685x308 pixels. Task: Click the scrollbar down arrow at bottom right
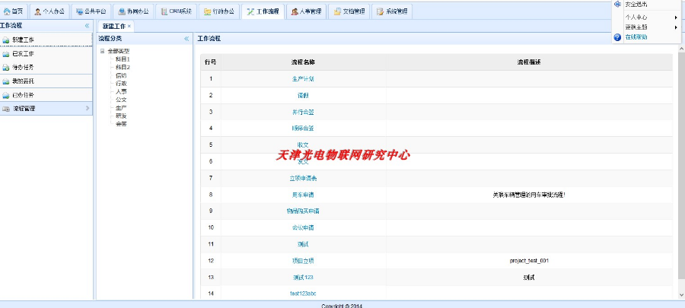pyautogui.click(x=681, y=297)
